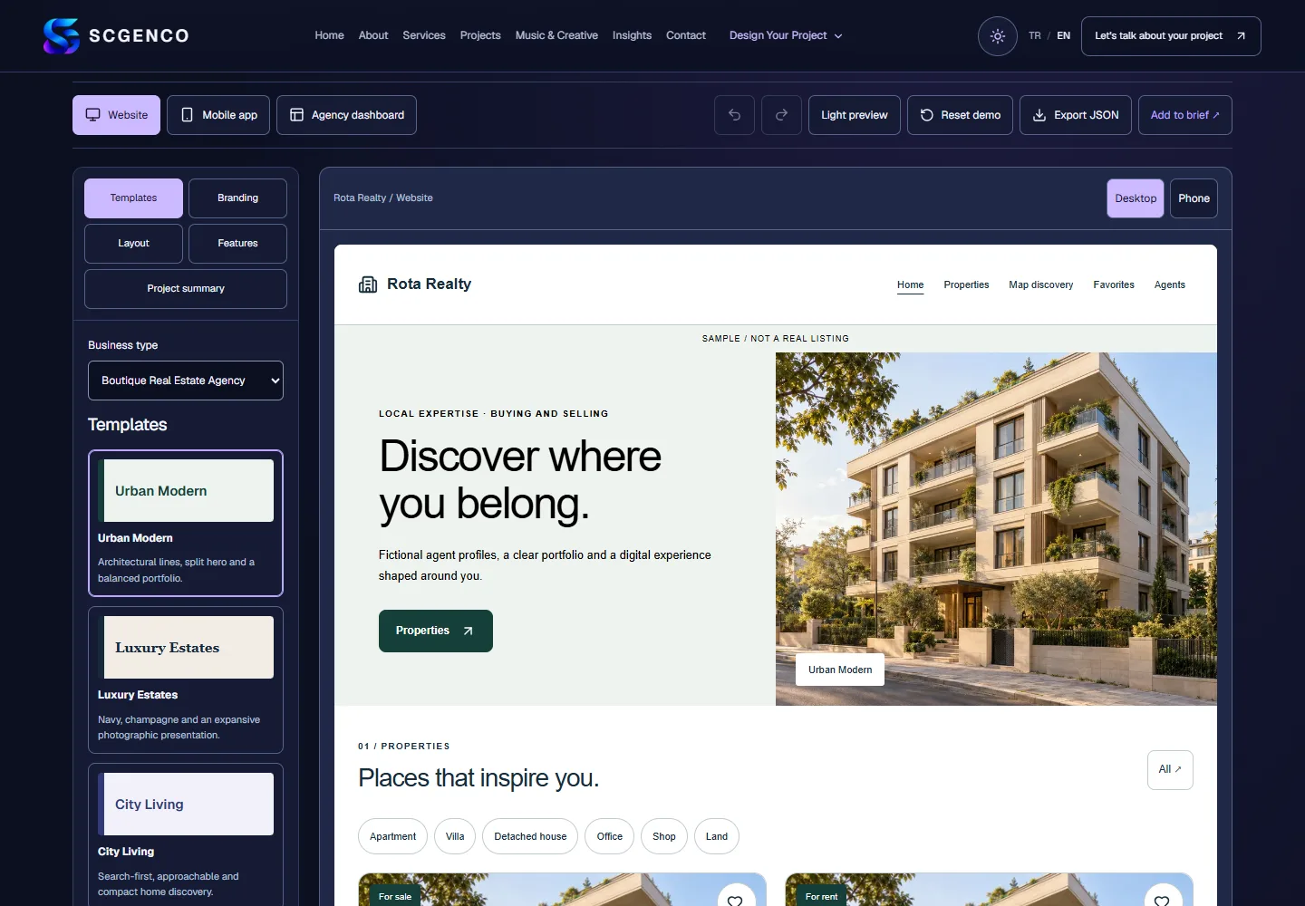Click the Reset demo button
The width and height of the screenshot is (1305, 906).
tap(960, 115)
